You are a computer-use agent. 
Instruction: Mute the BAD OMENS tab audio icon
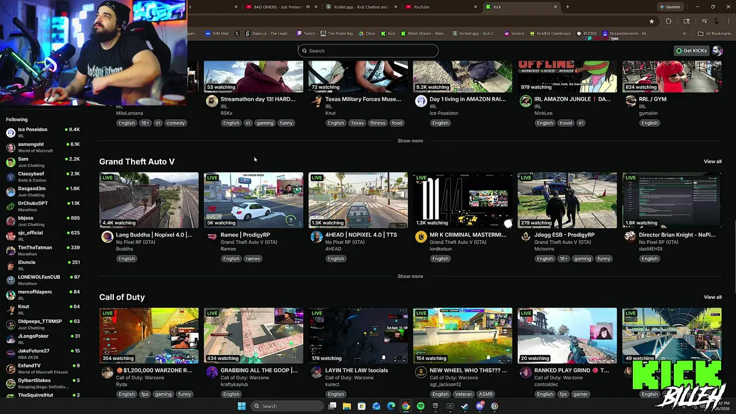(x=308, y=7)
